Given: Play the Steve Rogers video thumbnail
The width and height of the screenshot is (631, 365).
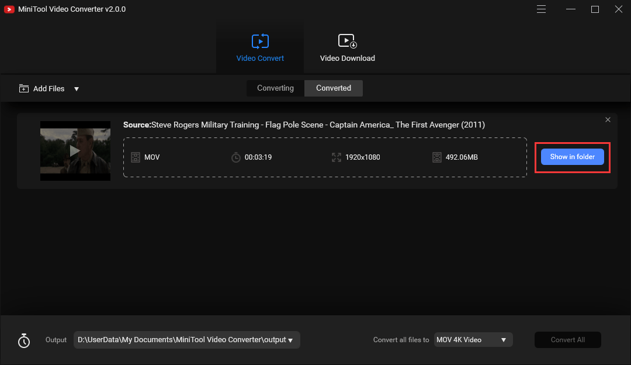Looking at the screenshot, I should pyautogui.click(x=75, y=151).
